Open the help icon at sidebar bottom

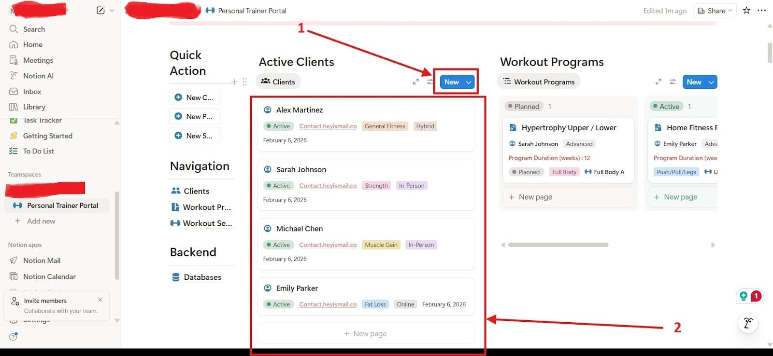[x=14, y=337]
